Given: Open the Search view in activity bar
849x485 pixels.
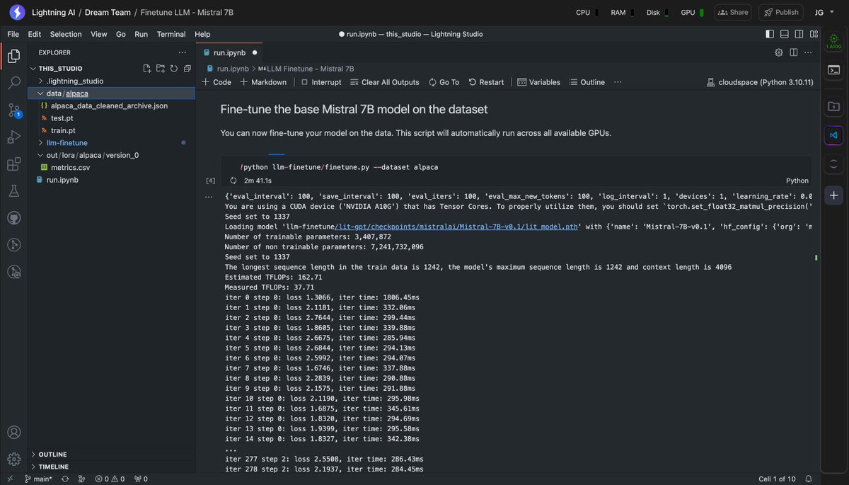Looking at the screenshot, I should [13, 83].
